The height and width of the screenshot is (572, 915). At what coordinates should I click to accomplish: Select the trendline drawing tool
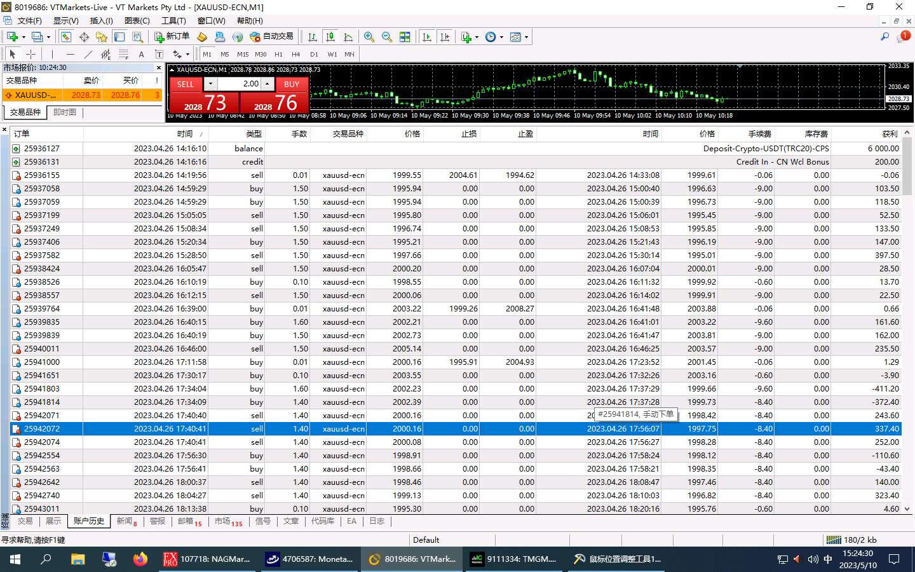click(88, 54)
